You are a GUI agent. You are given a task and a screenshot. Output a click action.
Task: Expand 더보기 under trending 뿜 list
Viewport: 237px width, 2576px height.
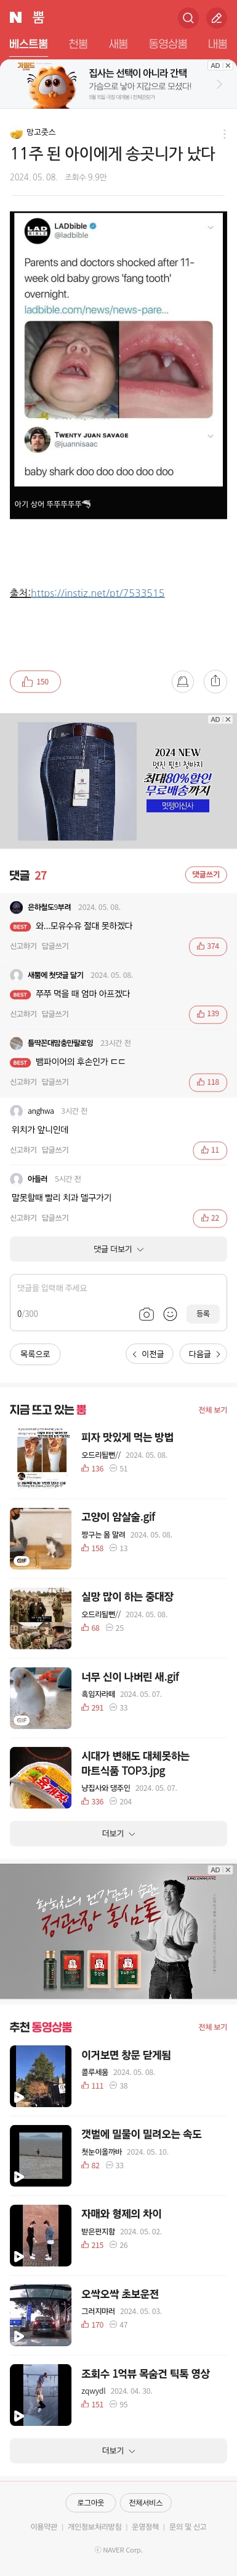pyautogui.click(x=118, y=1834)
